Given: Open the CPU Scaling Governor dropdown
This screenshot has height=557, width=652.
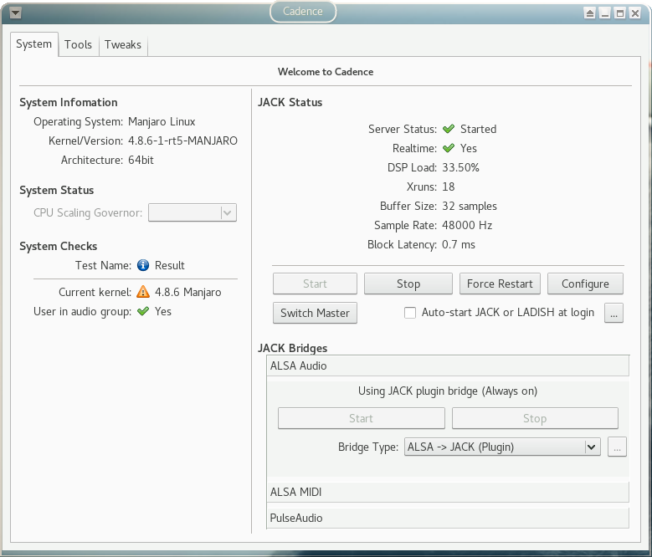Looking at the screenshot, I should click(x=193, y=212).
